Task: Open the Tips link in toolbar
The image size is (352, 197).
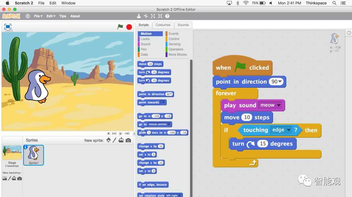Action: tap(63, 16)
